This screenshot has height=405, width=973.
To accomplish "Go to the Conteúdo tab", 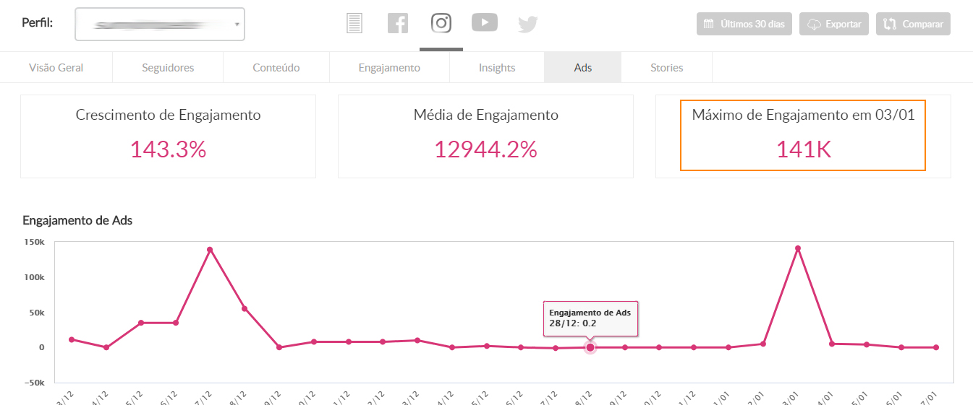I will (276, 67).
